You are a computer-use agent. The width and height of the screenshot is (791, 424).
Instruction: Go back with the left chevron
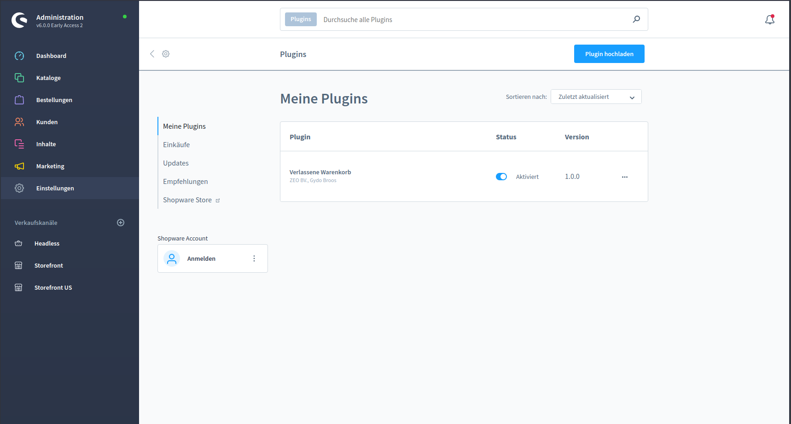[x=152, y=54]
